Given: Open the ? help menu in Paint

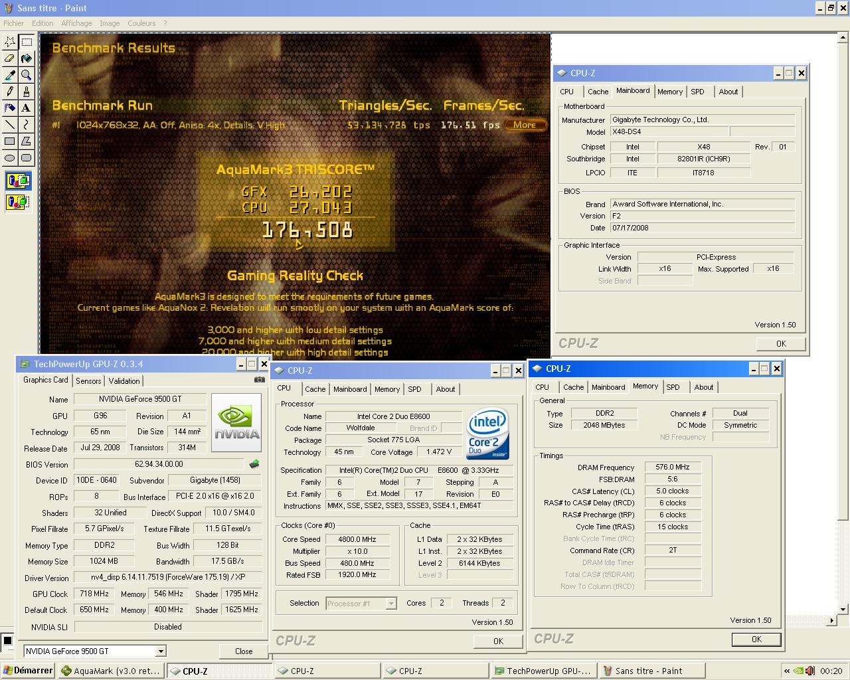Looking at the screenshot, I should (x=165, y=23).
